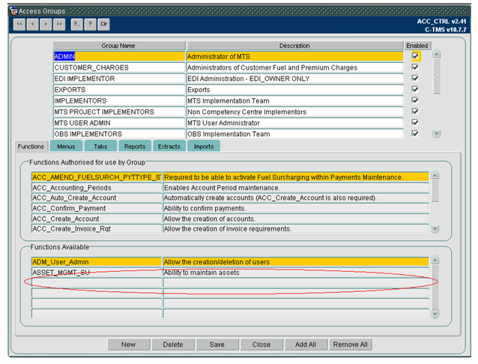Viewport: 478px width, 364px height.
Task: Click groups list scrollbar thumb
Action: point(437,76)
